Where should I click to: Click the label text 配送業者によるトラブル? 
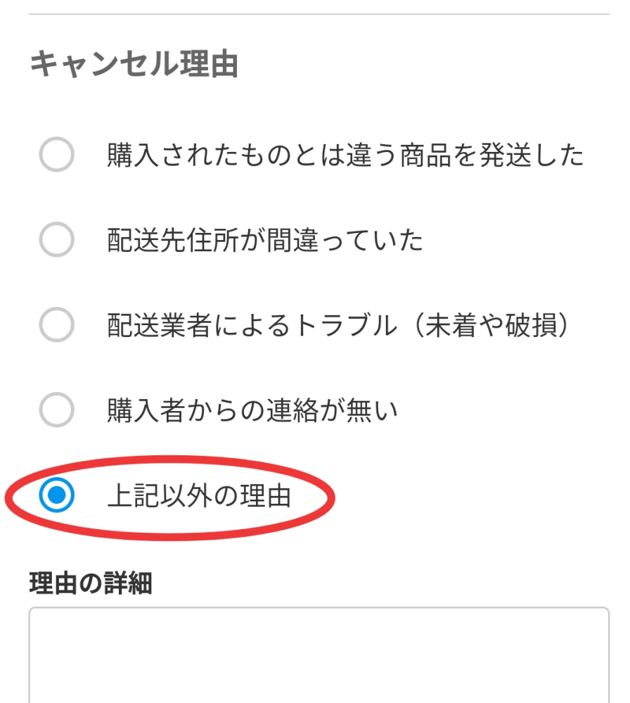point(252,326)
